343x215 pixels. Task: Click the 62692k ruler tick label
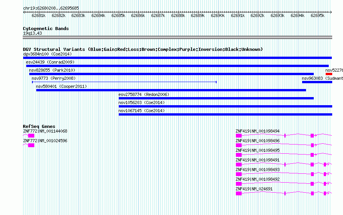(x=257, y=15)
